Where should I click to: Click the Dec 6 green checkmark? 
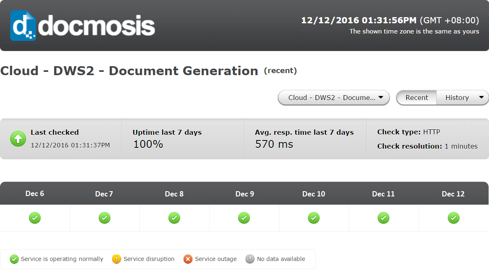coord(35,218)
